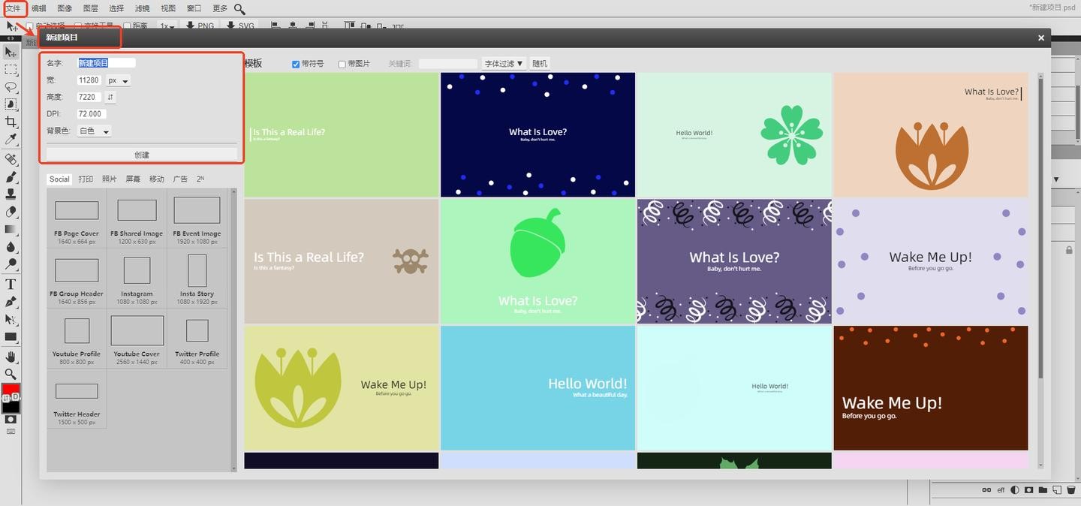Viewport: 1081px width, 506px height.
Task: Open the 文件 menu
Action: point(14,8)
